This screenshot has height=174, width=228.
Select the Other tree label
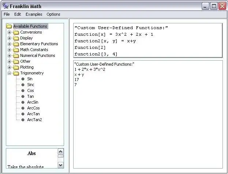(25, 61)
